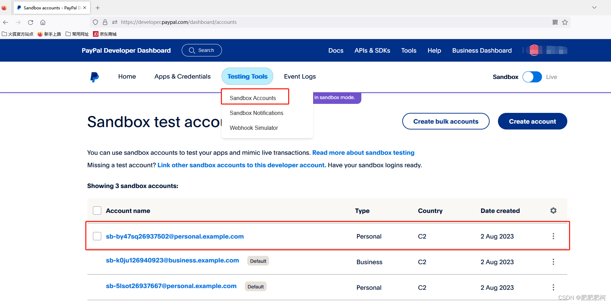Tick checkbox for sb-by47sq26937502 account
Screen dimensions: 611x304
tap(97, 236)
